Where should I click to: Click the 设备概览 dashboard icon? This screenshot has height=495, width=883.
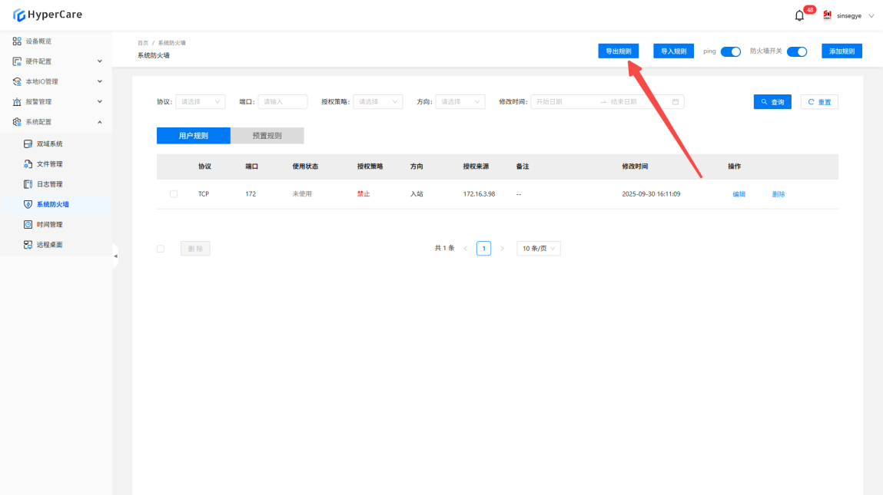point(17,41)
